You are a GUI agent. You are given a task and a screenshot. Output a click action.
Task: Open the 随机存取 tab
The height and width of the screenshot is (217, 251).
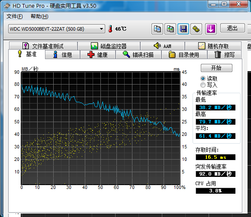click(213, 46)
